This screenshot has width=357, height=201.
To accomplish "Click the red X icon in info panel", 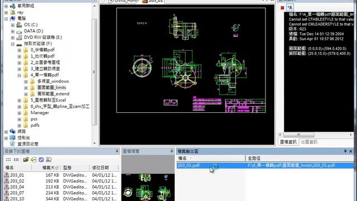I will click(282, 8).
